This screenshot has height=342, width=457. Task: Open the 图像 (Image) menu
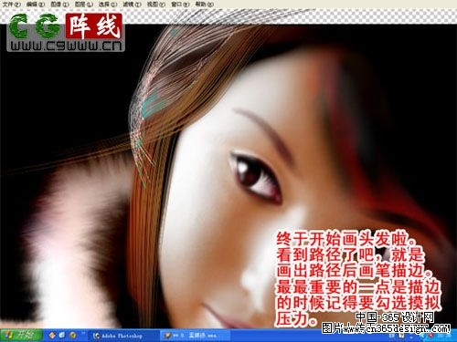(x=59, y=5)
